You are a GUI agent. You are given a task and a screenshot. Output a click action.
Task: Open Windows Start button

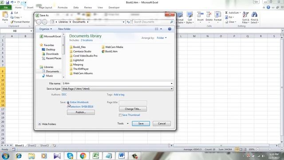[6, 156]
